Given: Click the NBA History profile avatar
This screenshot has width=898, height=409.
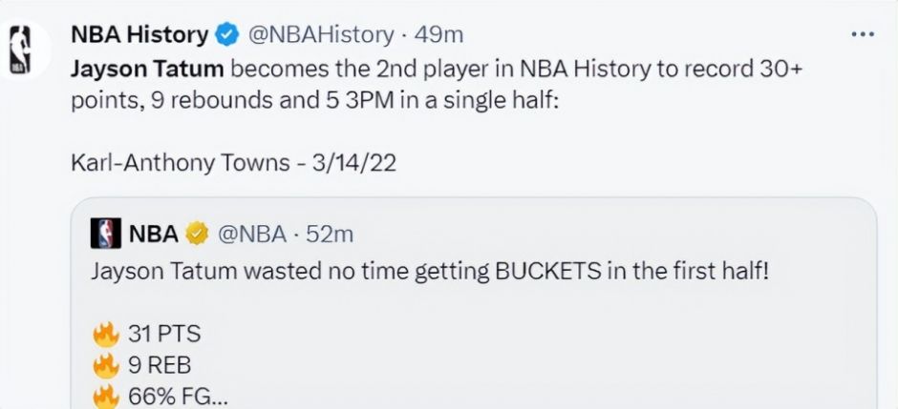Looking at the screenshot, I should (21, 49).
